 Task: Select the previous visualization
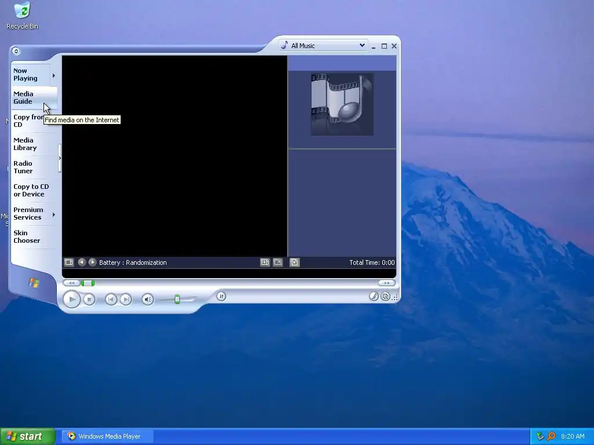(81, 262)
